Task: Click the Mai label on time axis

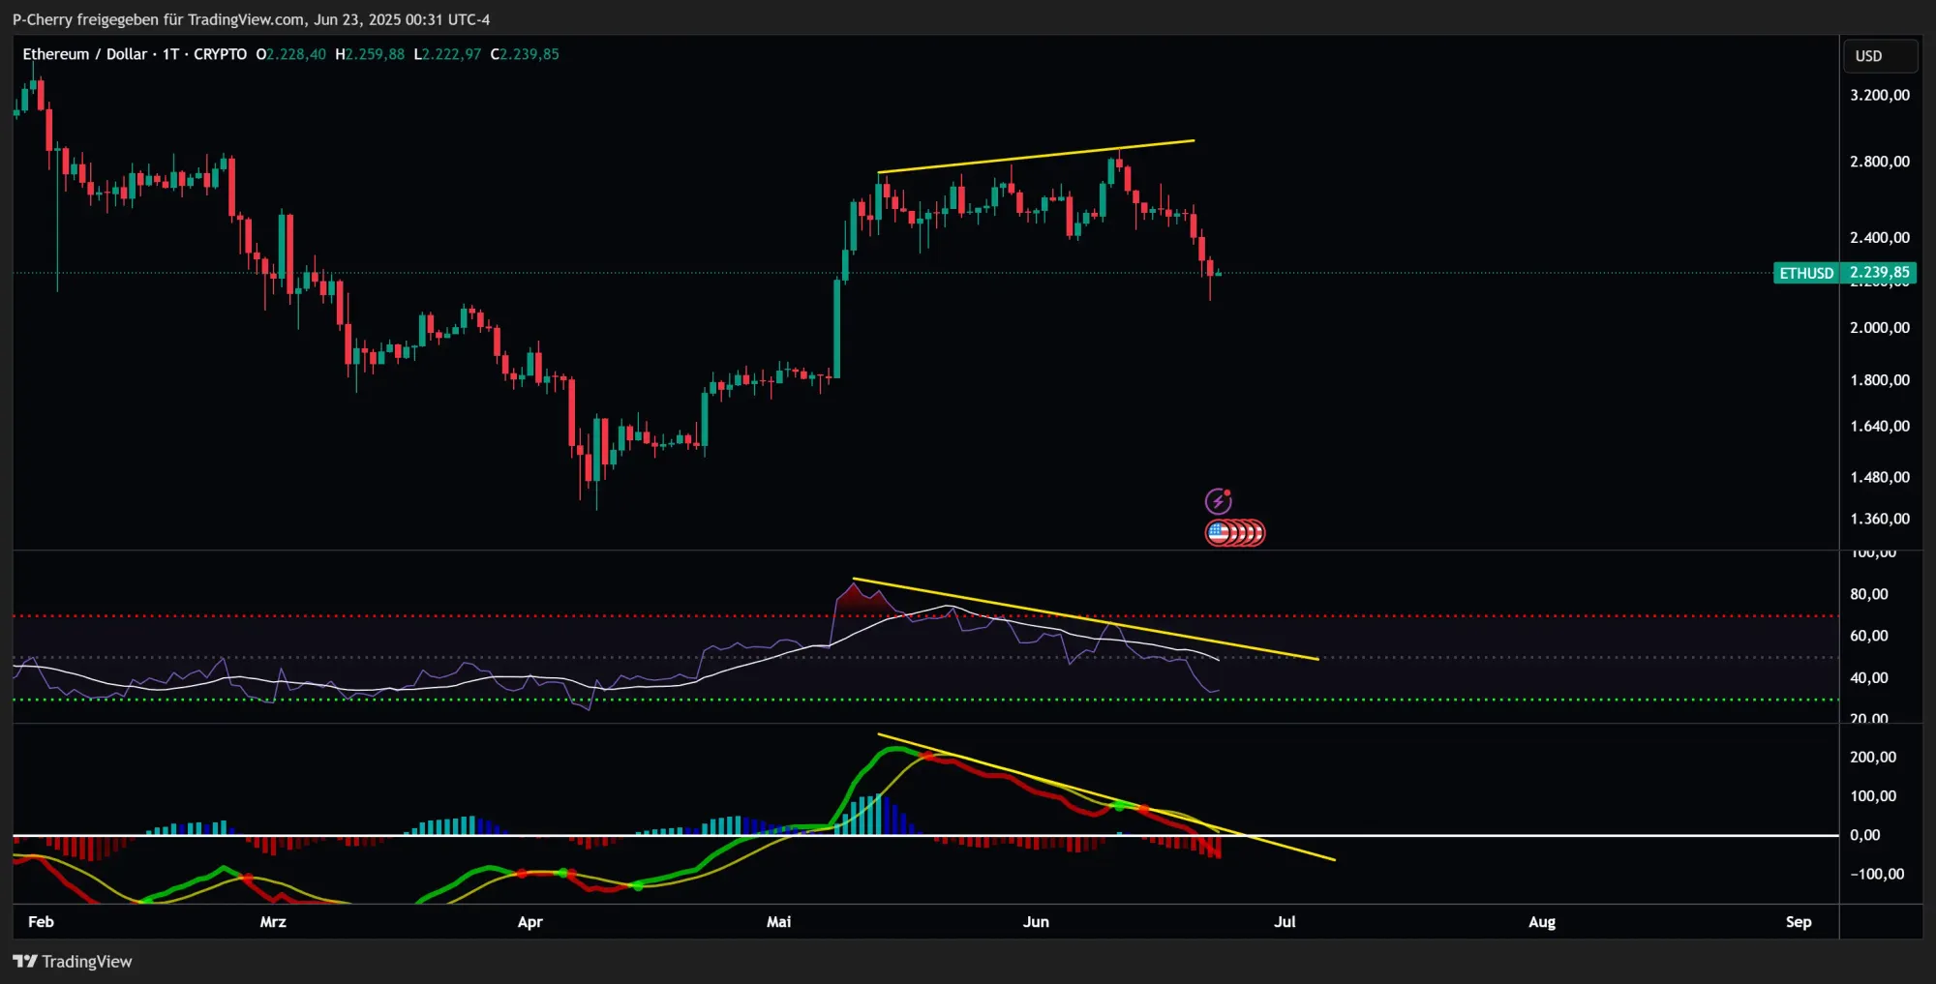Action: [778, 922]
